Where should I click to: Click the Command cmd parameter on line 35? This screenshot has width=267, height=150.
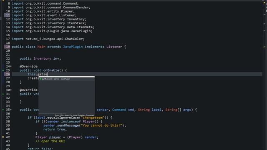coord(123,110)
